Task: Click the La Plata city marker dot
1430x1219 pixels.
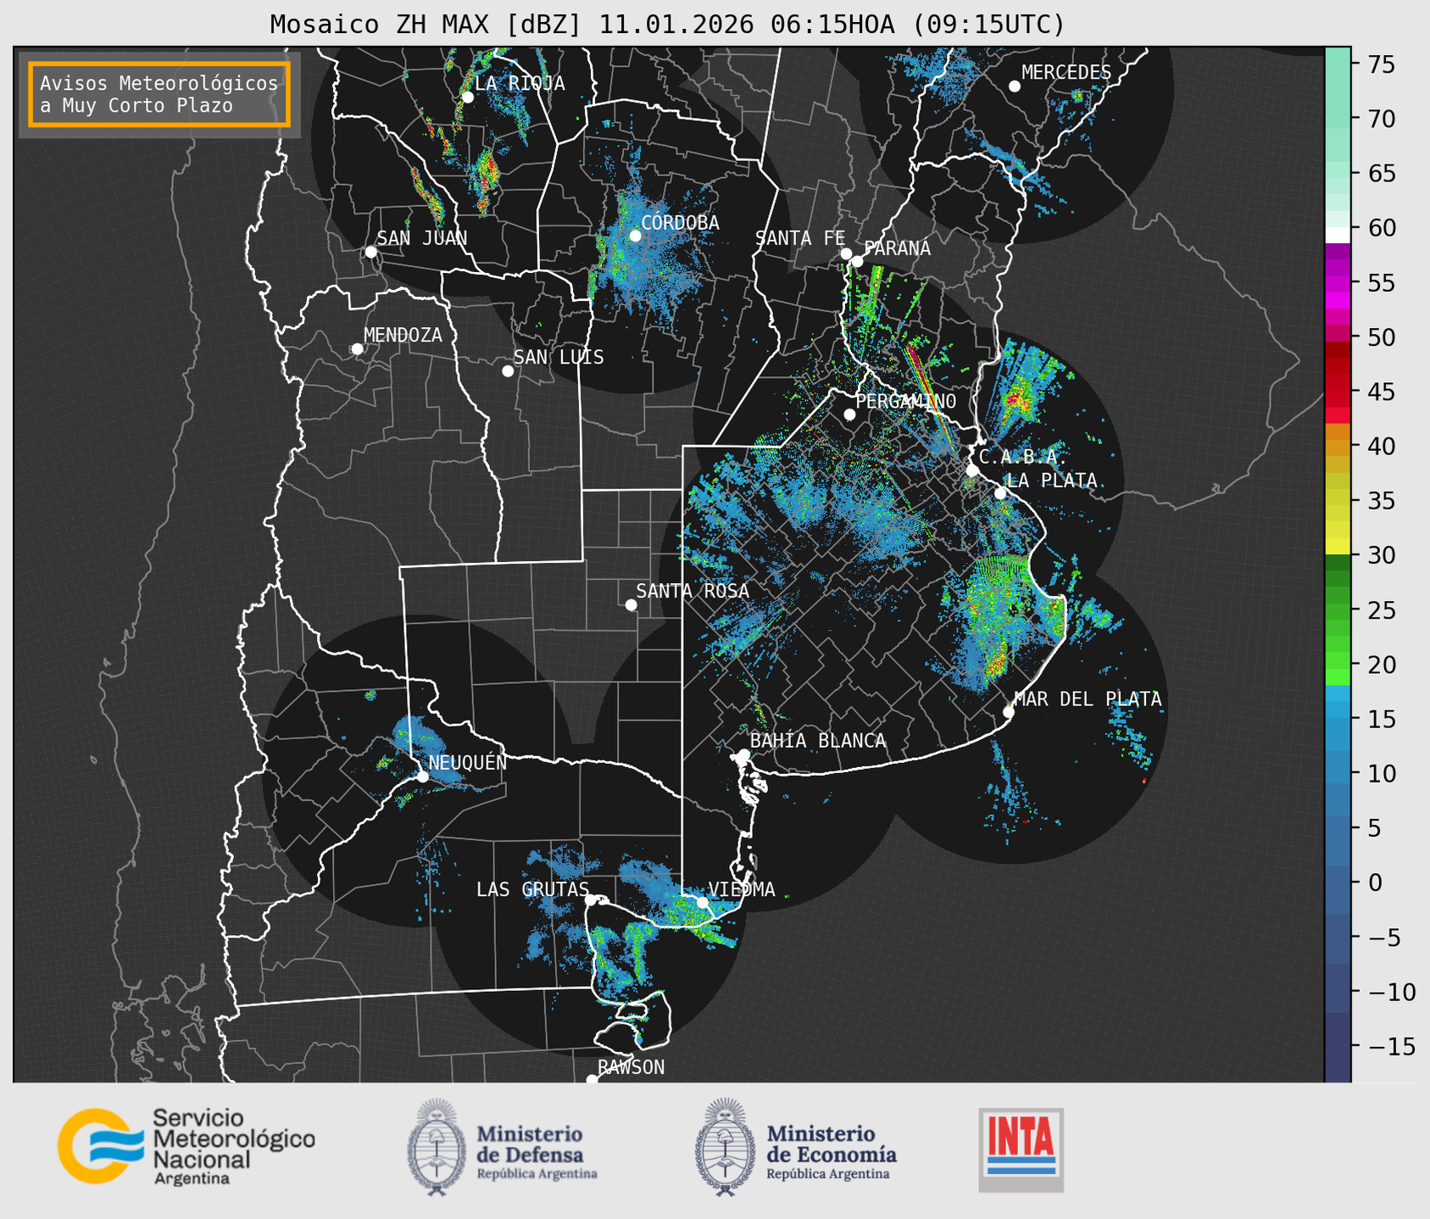Action: (x=1000, y=493)
